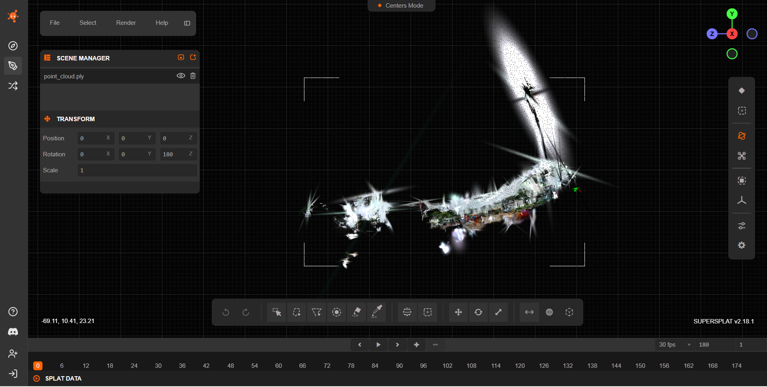
Task: Open the Render menu
Action: point(126,23)
